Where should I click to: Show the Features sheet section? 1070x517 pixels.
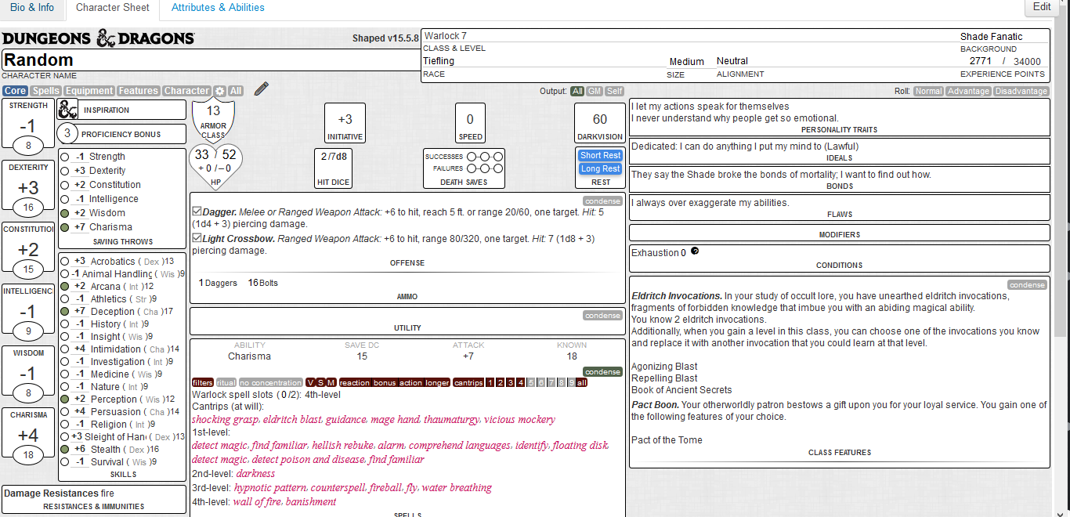[x=139, y=91]
